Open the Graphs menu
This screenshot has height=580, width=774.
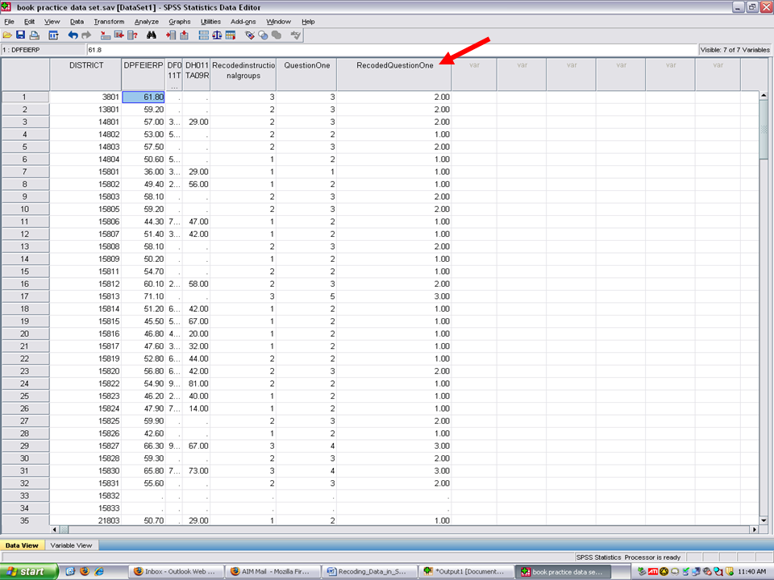pyautogui.click(x=179, y=22)
